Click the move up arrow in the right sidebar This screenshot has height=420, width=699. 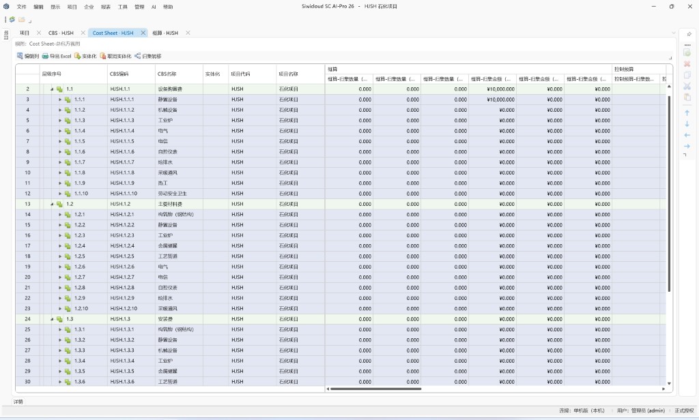pos(687,113)
